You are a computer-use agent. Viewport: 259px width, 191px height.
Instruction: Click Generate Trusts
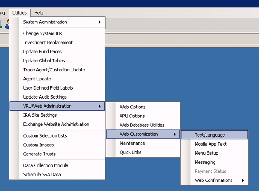click(x=57, y=154)
